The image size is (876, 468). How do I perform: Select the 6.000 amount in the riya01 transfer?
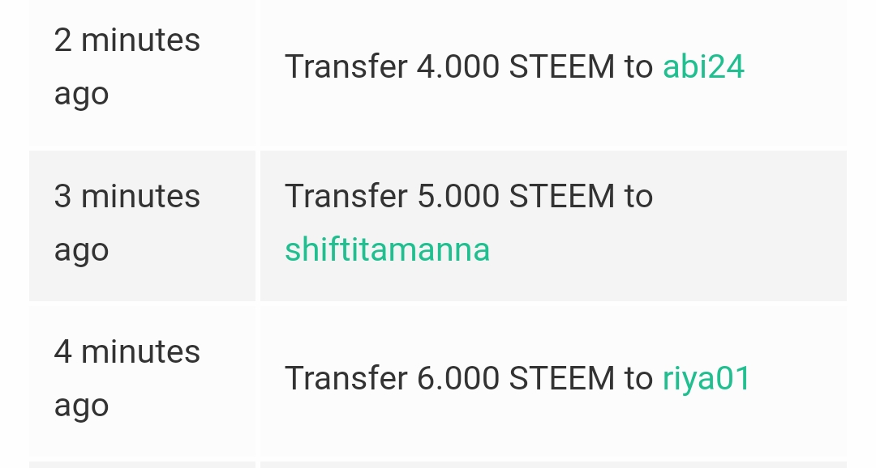click(x=458, y=378)
